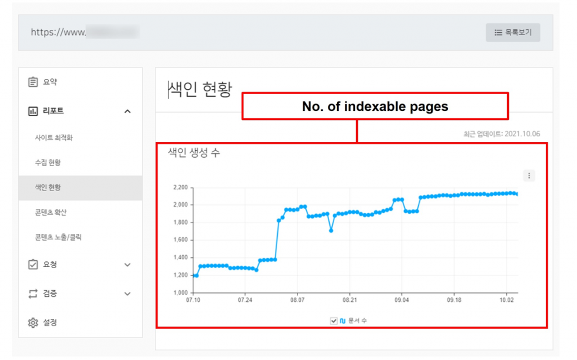
Task: Click the 요청 clipboard icon
Action: 34,264
